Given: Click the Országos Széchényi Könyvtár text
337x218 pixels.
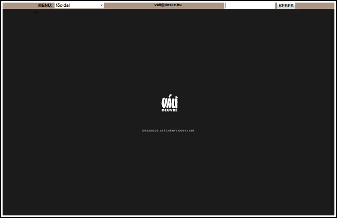Looking at the screenshot, I should coord(168,130).
